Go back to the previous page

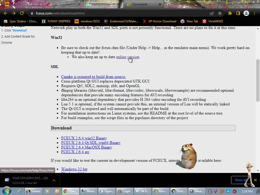[x=6, y=13]
